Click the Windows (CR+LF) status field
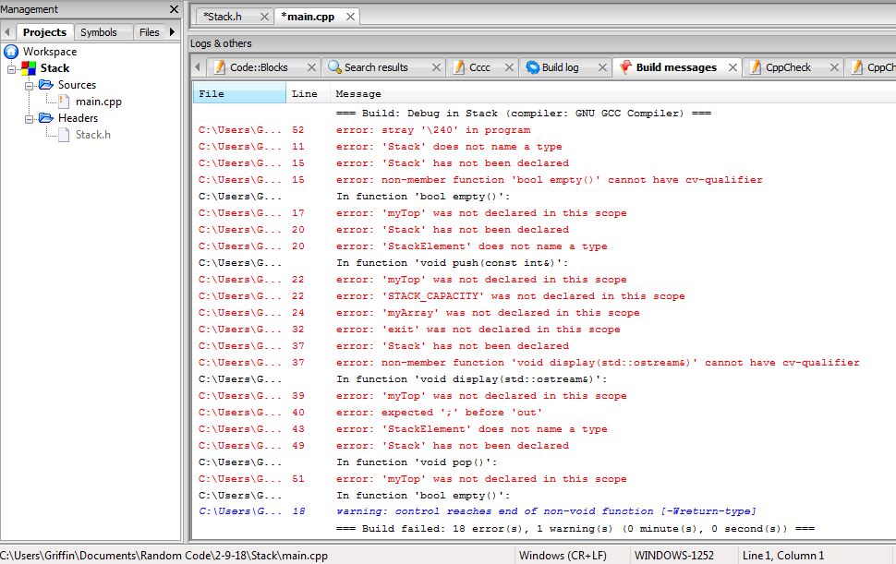Image resolution: width=896 pixels, height=564 pixels. point(563,556)
